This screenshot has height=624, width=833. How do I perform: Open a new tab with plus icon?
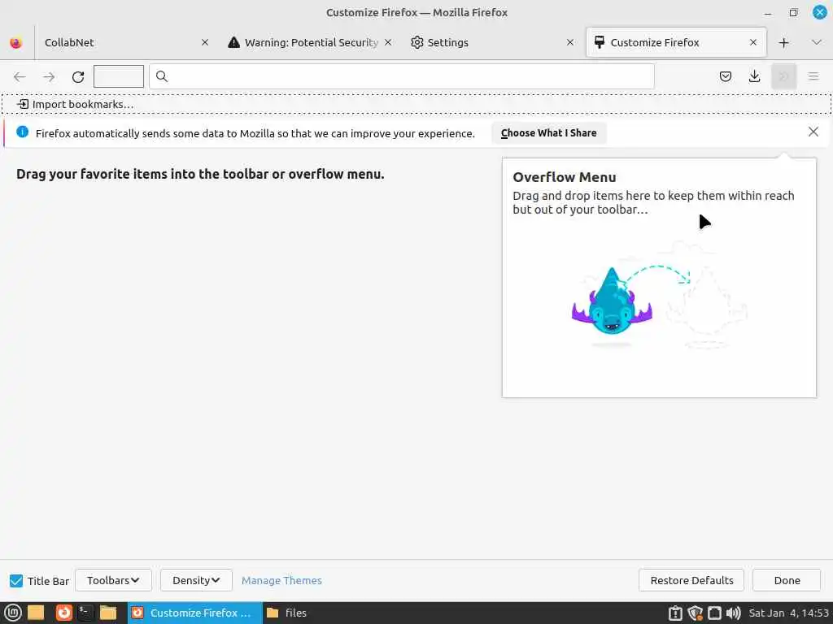click(783, 42)
